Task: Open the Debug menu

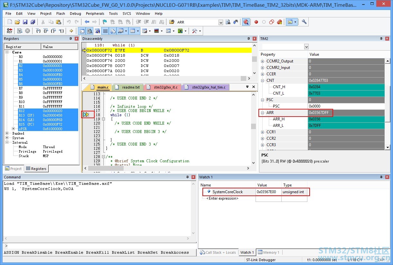Action: [x=75, y=14]
